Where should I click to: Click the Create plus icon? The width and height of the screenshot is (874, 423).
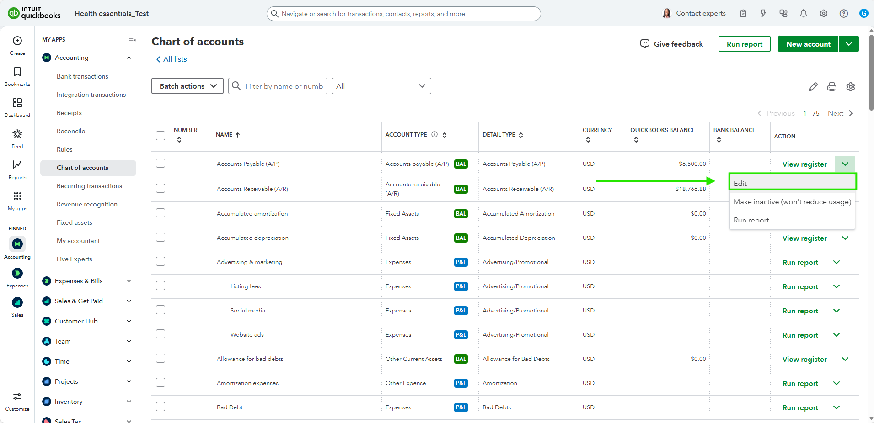[x=17, y=45]
